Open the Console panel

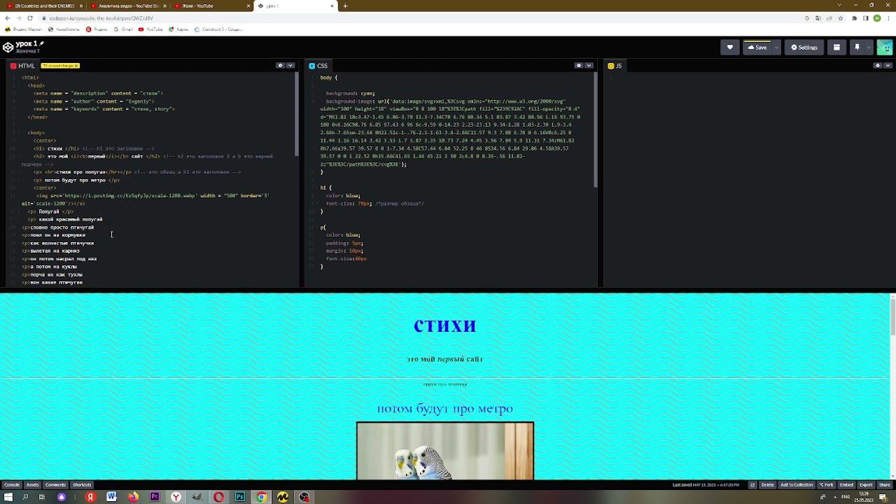click(x=12, y=484)
